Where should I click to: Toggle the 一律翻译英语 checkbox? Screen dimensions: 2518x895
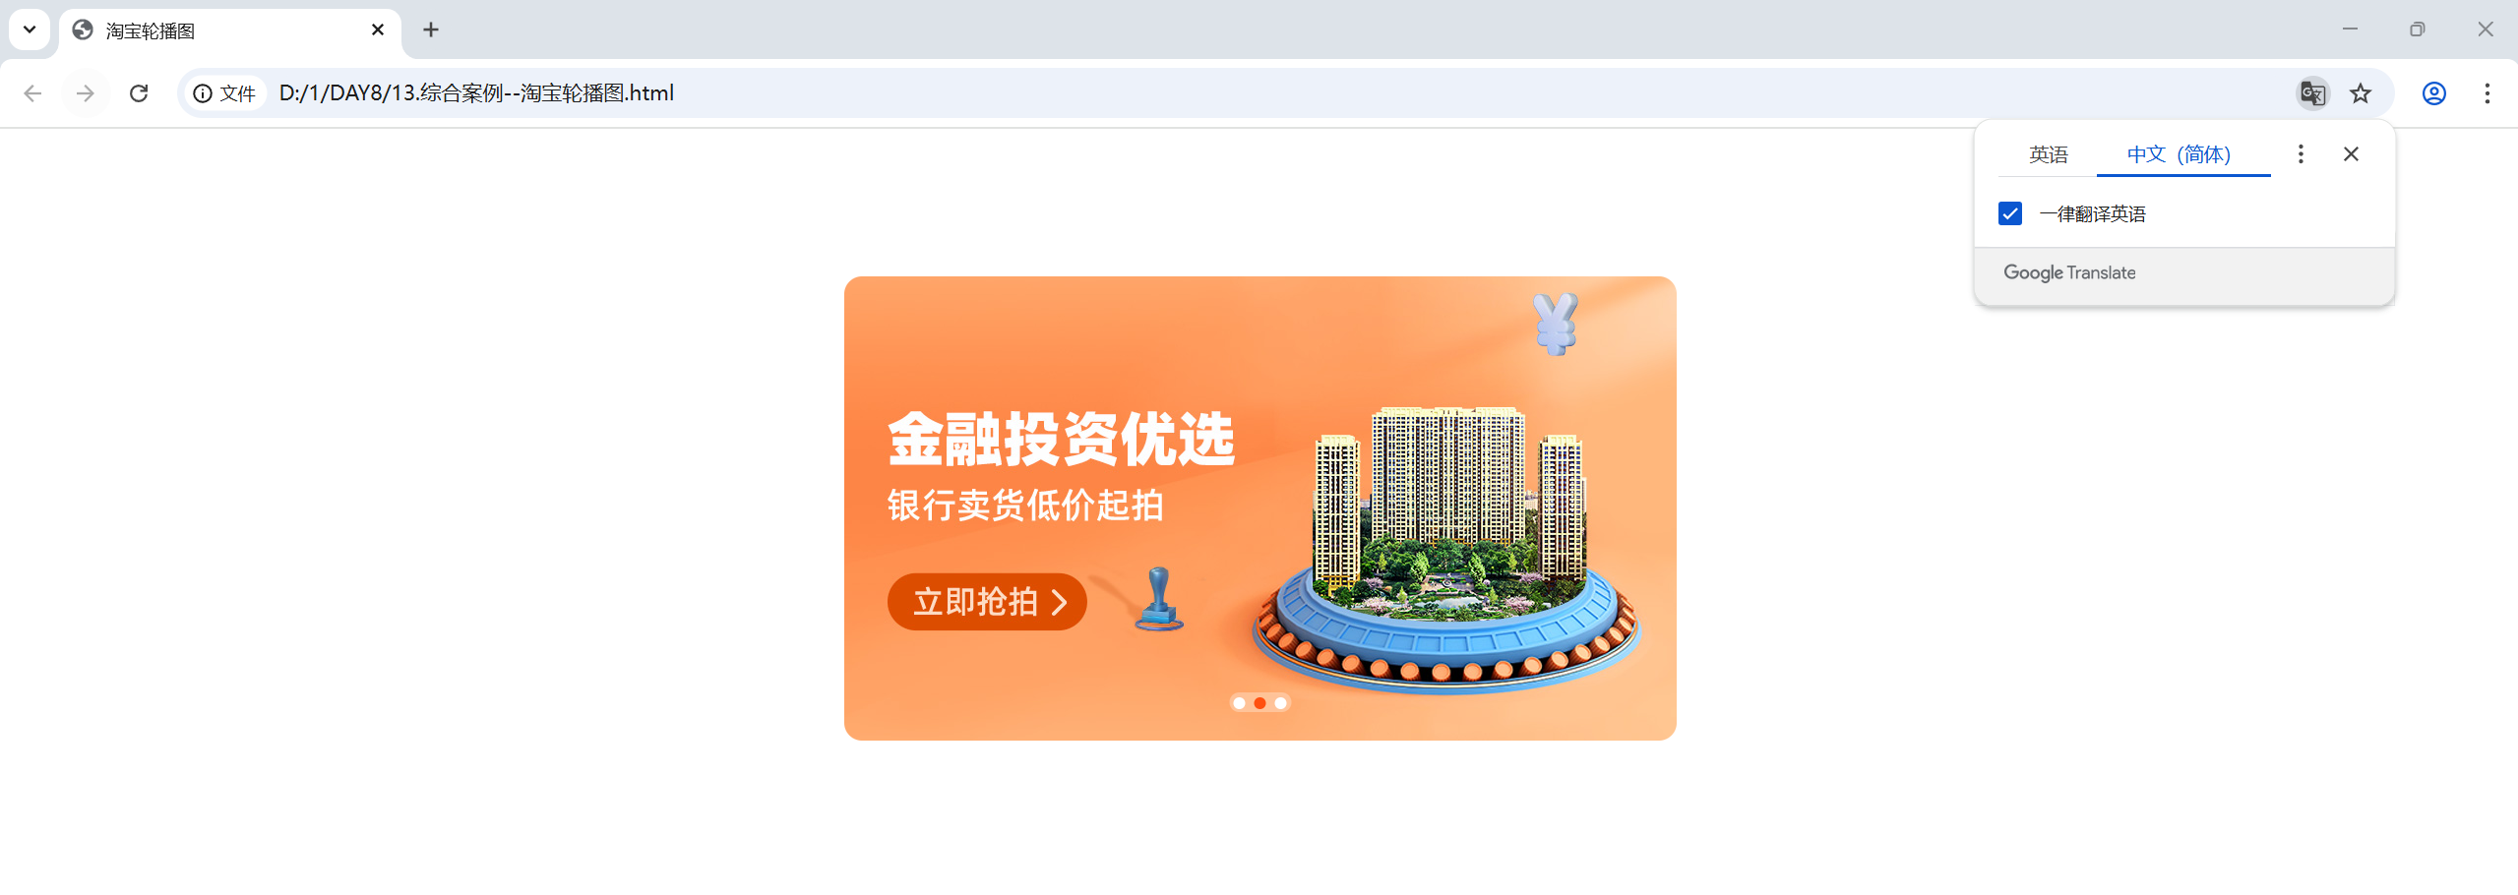2010,213
